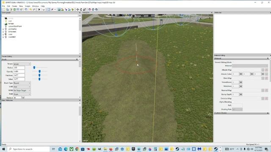Select the Move translate tool icon
This screenshot has width=271, height=152.
[x=77, y=9]
